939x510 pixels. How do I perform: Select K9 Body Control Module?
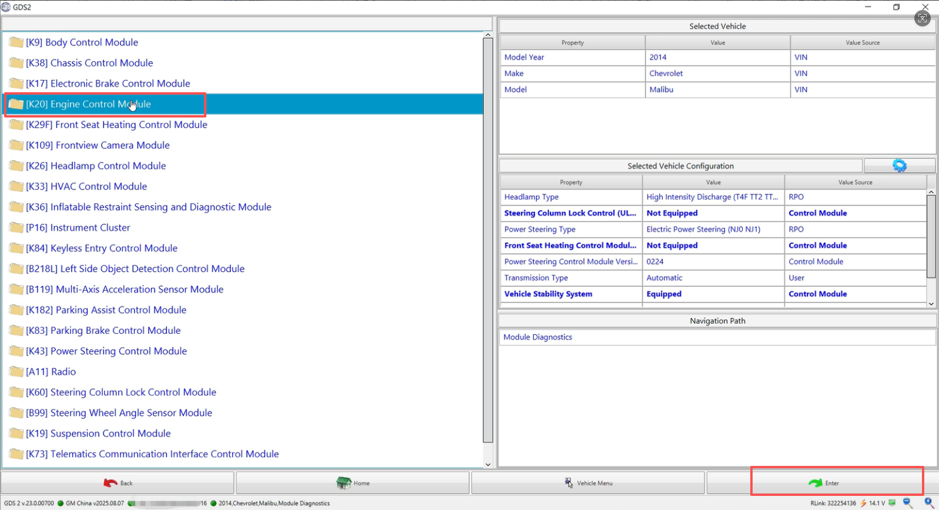(82, 42)
